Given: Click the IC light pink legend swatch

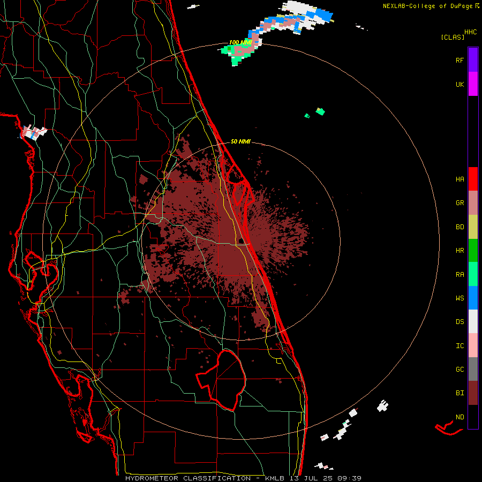Looking at the screenshot, I should click(x=473, y=345).
